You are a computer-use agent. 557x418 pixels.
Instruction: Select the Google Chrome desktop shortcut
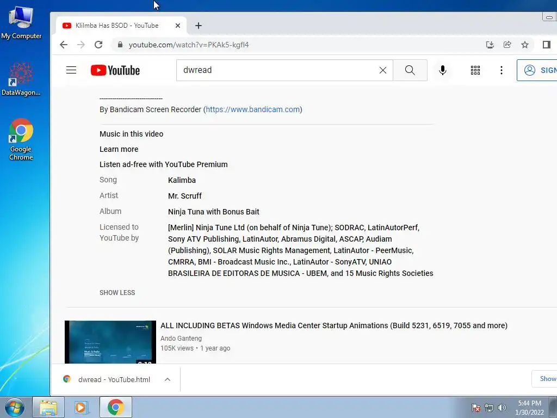[x=21, y=139]
